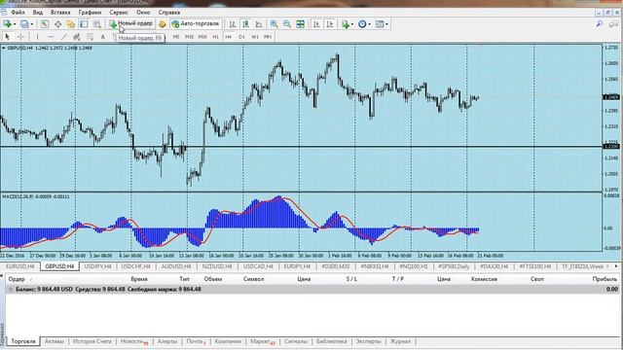Expand indicators dropdown arrow
Screen dimensions: 623x350
pos(352,24)
